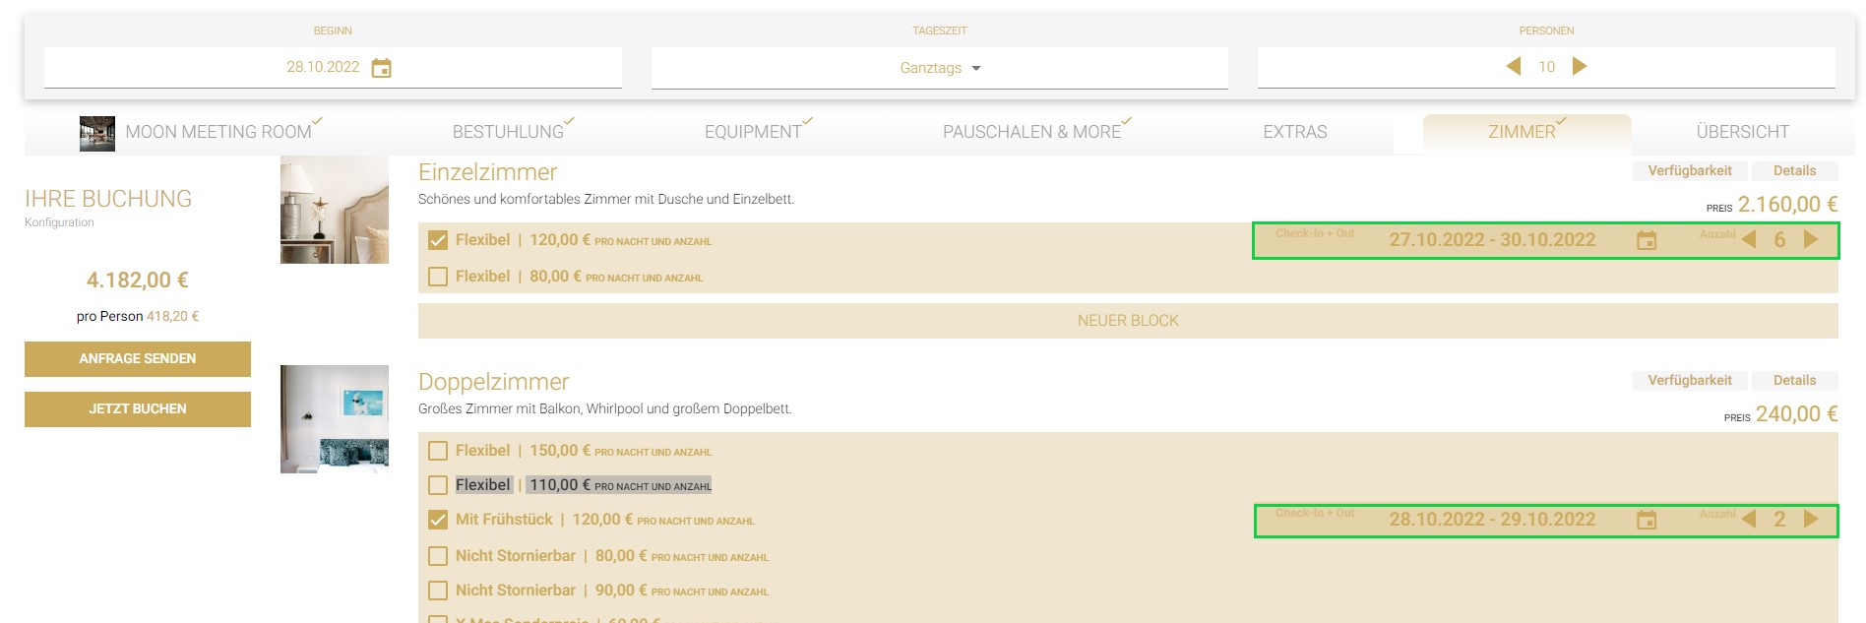Click Doppelzimmer heading
Image resolution: width=1866 pixels, height=623 pixels.
pos(493,382)
